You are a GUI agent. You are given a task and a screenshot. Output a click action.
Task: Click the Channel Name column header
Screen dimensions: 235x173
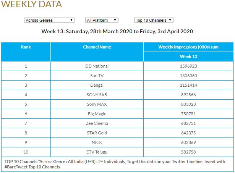[97, 47]
